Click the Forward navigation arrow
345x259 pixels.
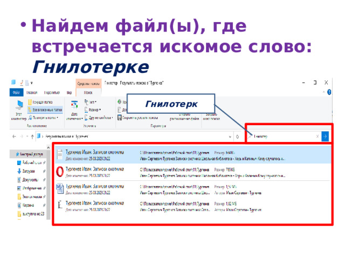click(22, 137)
